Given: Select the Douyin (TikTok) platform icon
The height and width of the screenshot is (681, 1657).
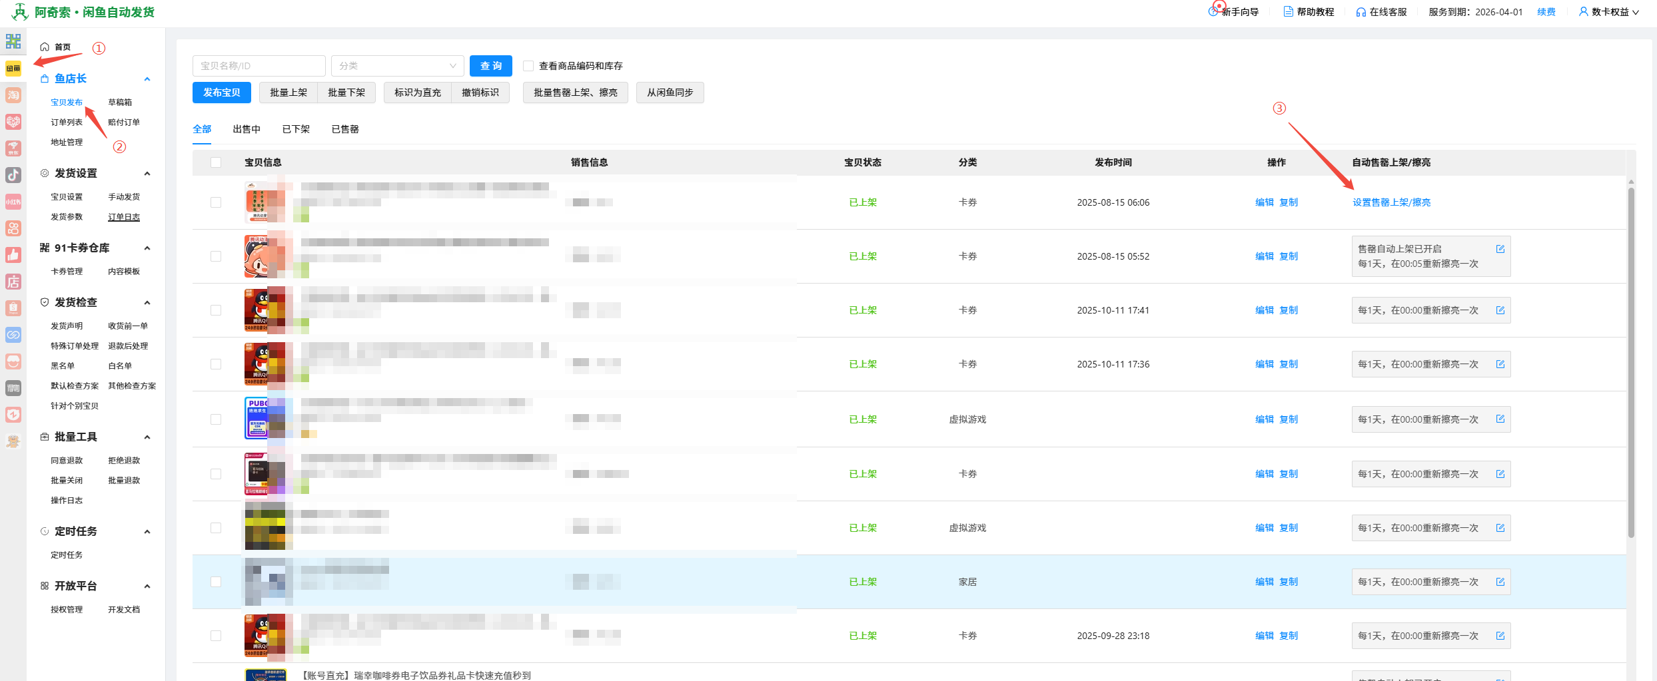Looking at the screenshot, I should click(13, 175).
